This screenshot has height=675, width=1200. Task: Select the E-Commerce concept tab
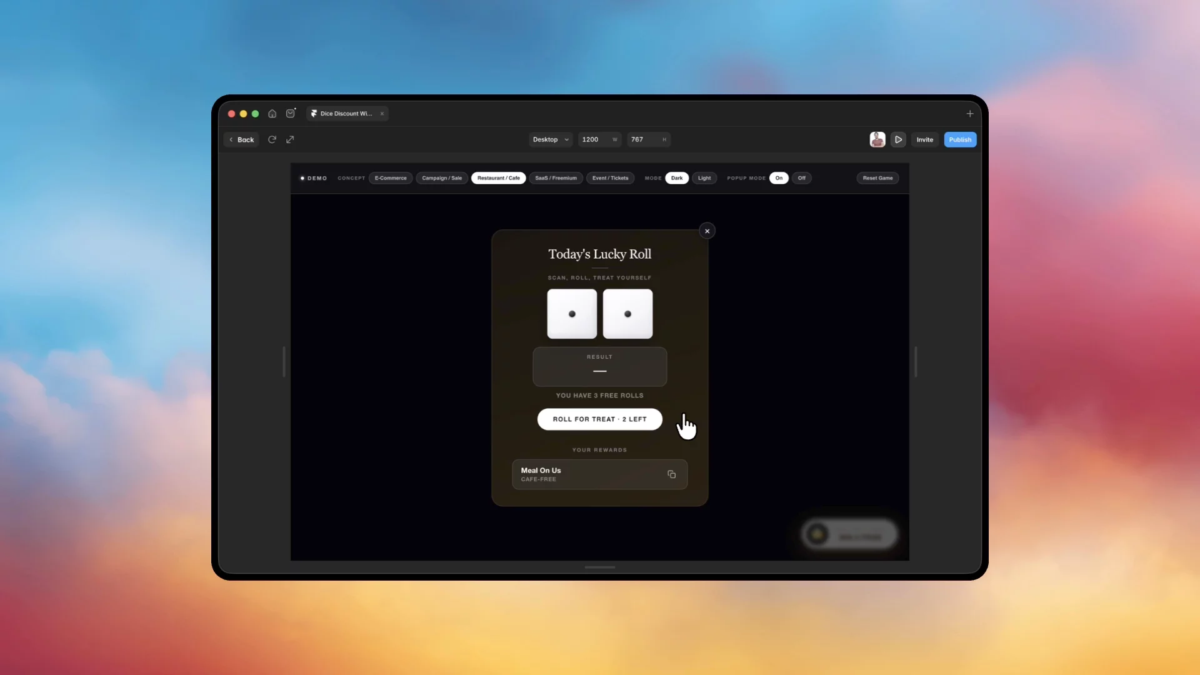coord(391,178)
